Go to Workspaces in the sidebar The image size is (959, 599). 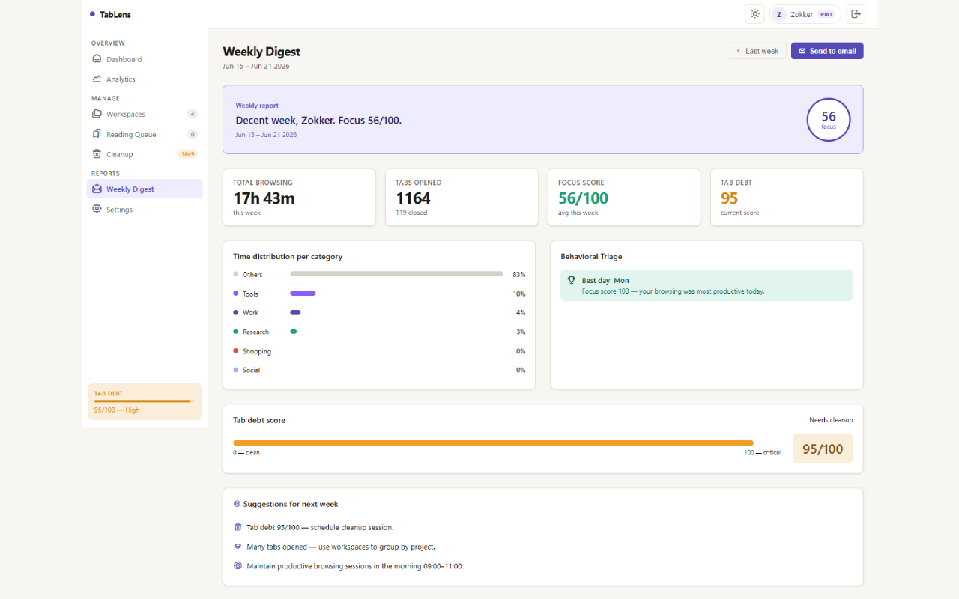coord(145,114)
